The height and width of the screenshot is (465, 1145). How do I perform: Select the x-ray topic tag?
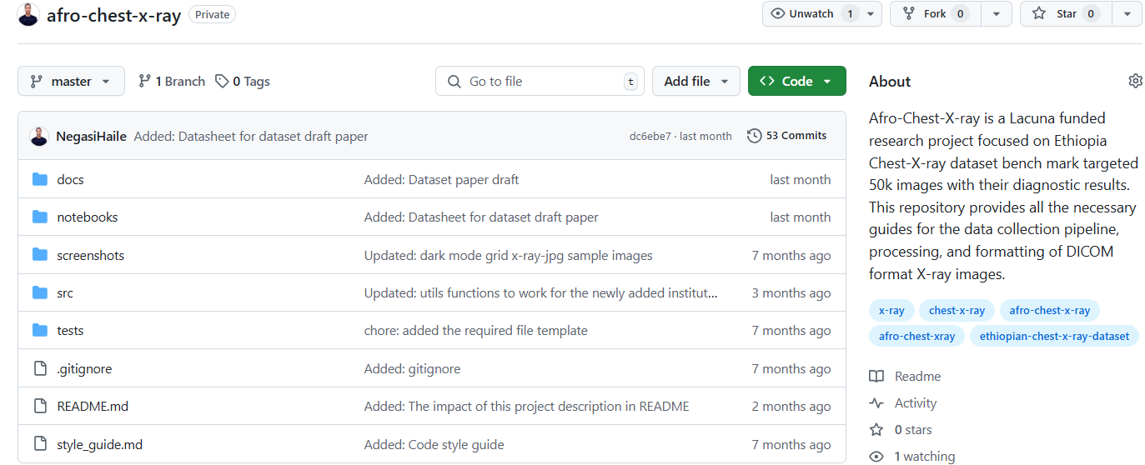tap(891, 310)
